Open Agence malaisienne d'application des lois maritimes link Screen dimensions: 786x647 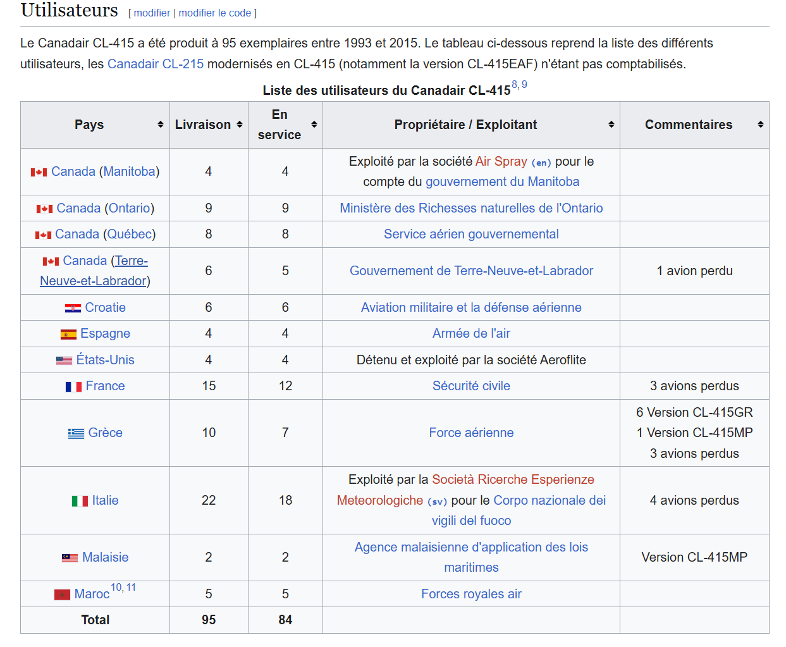pos(472,557)
